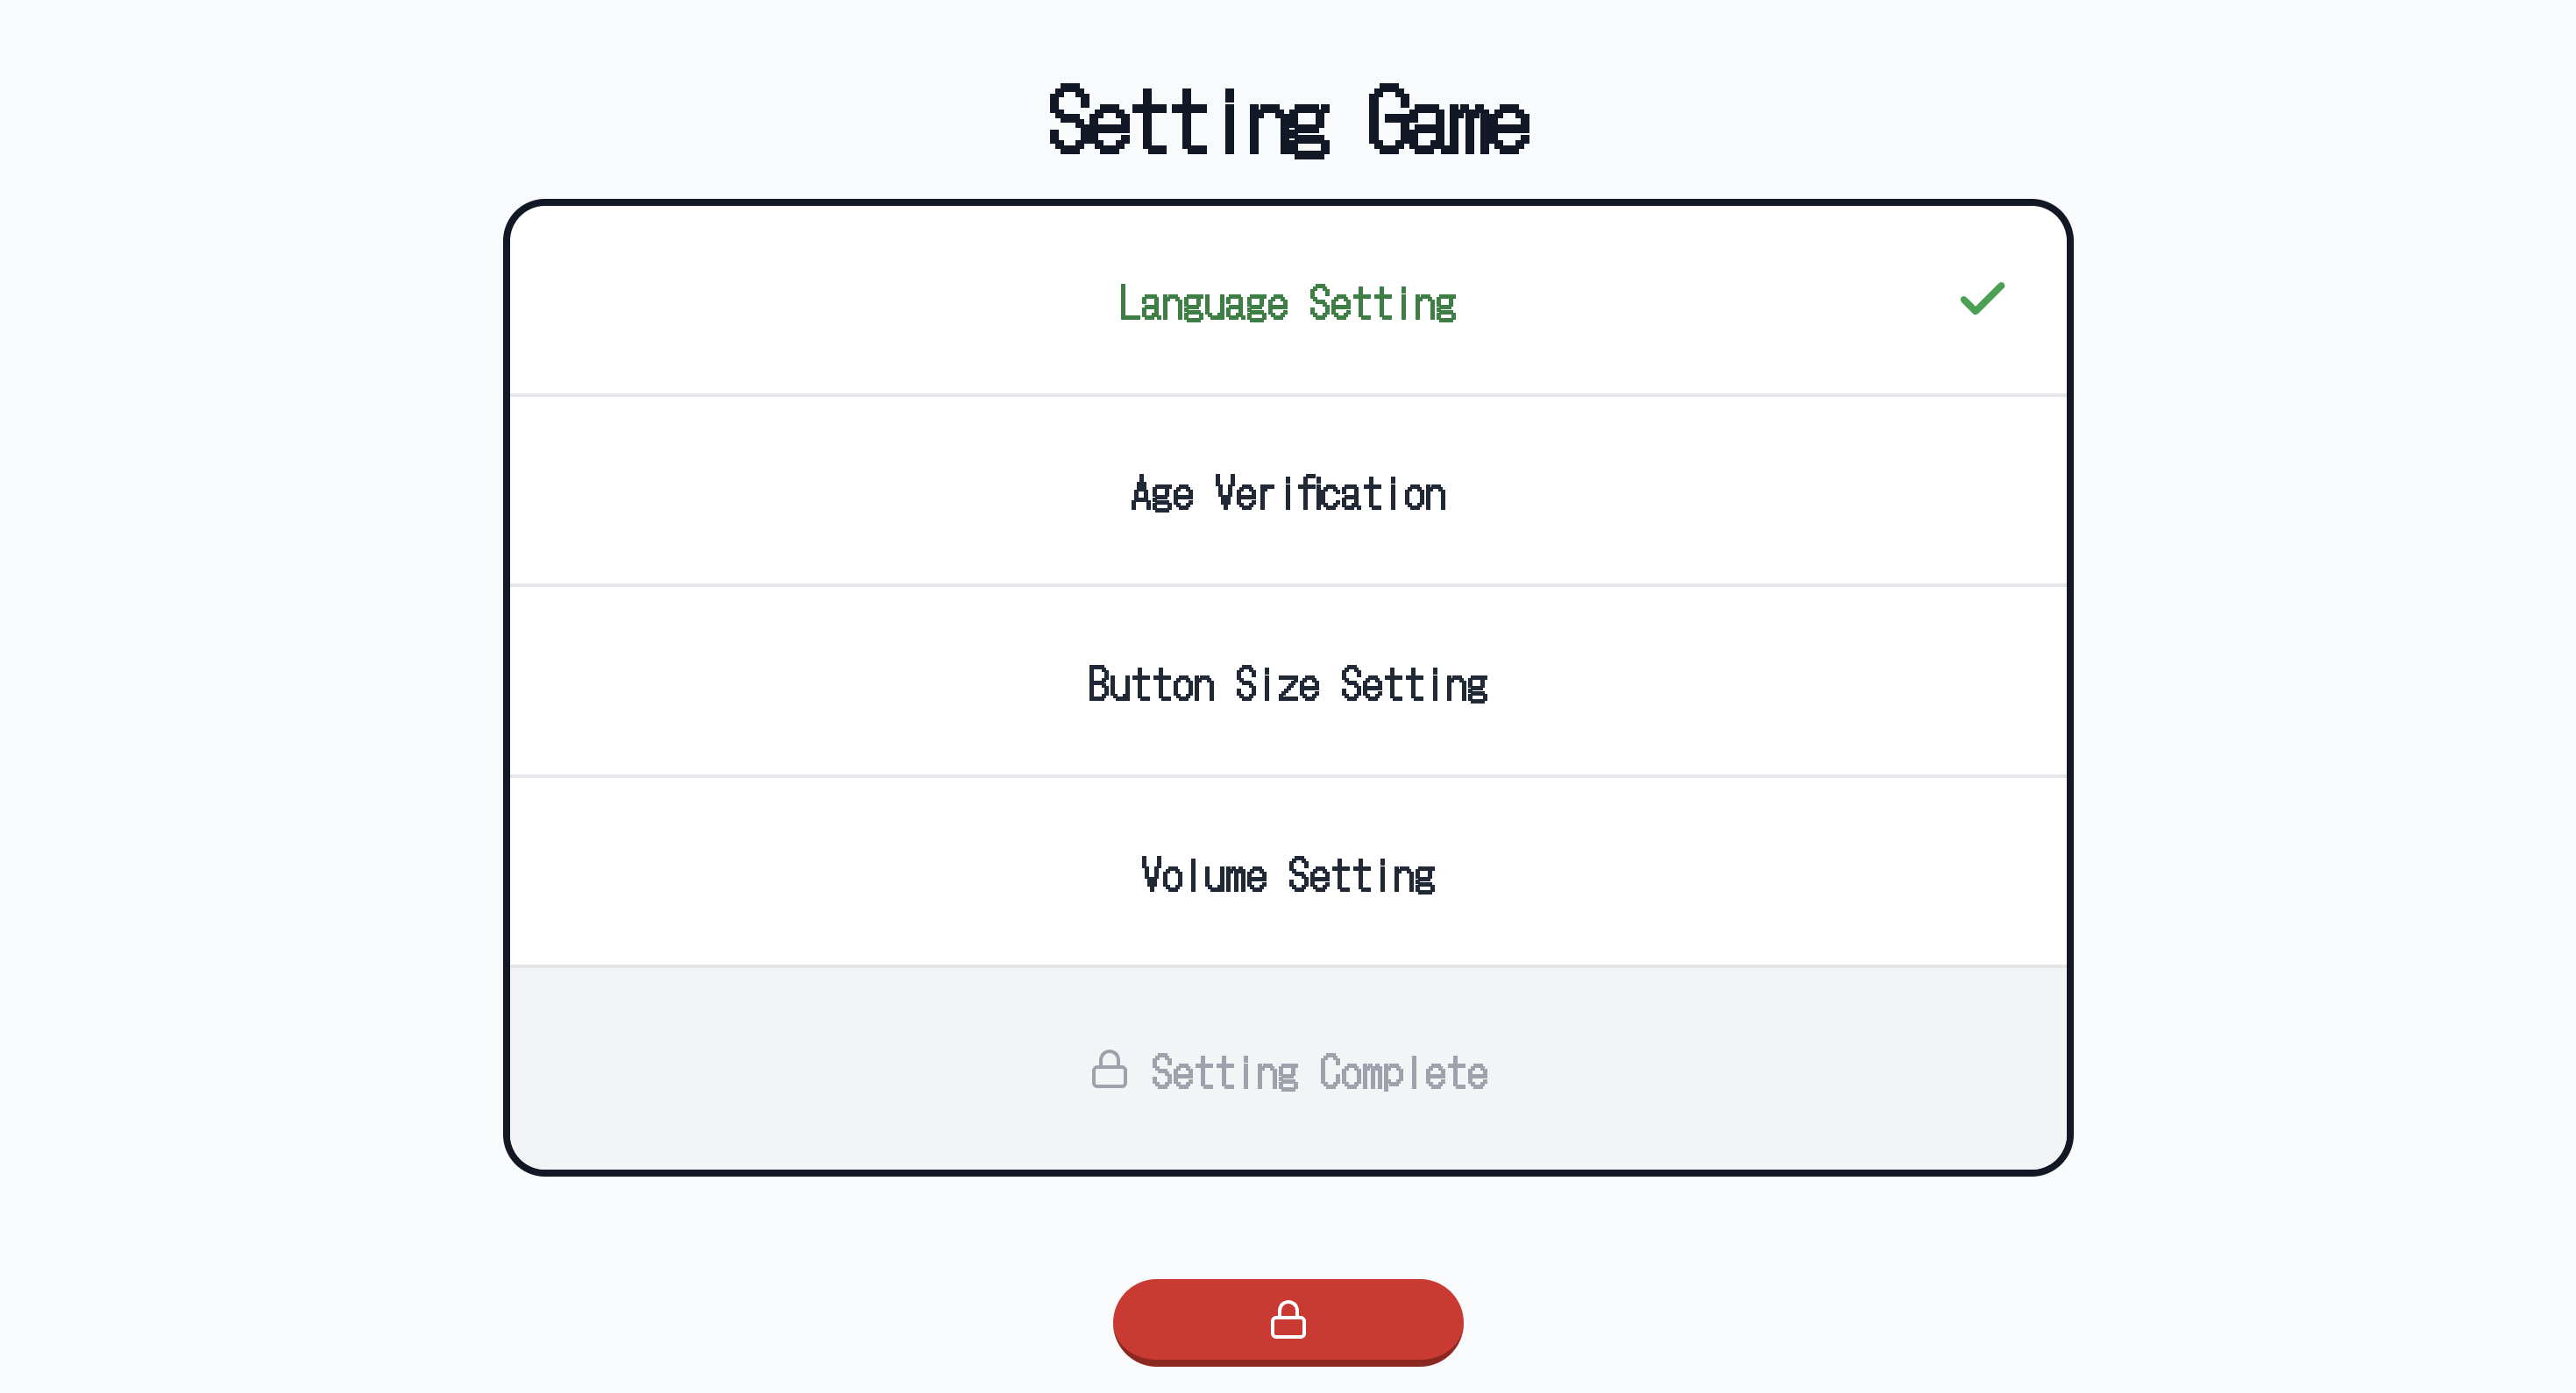Open the Language Setting option
The width and height of the screenshot is (2576, 1393).
pos(1287,303)
